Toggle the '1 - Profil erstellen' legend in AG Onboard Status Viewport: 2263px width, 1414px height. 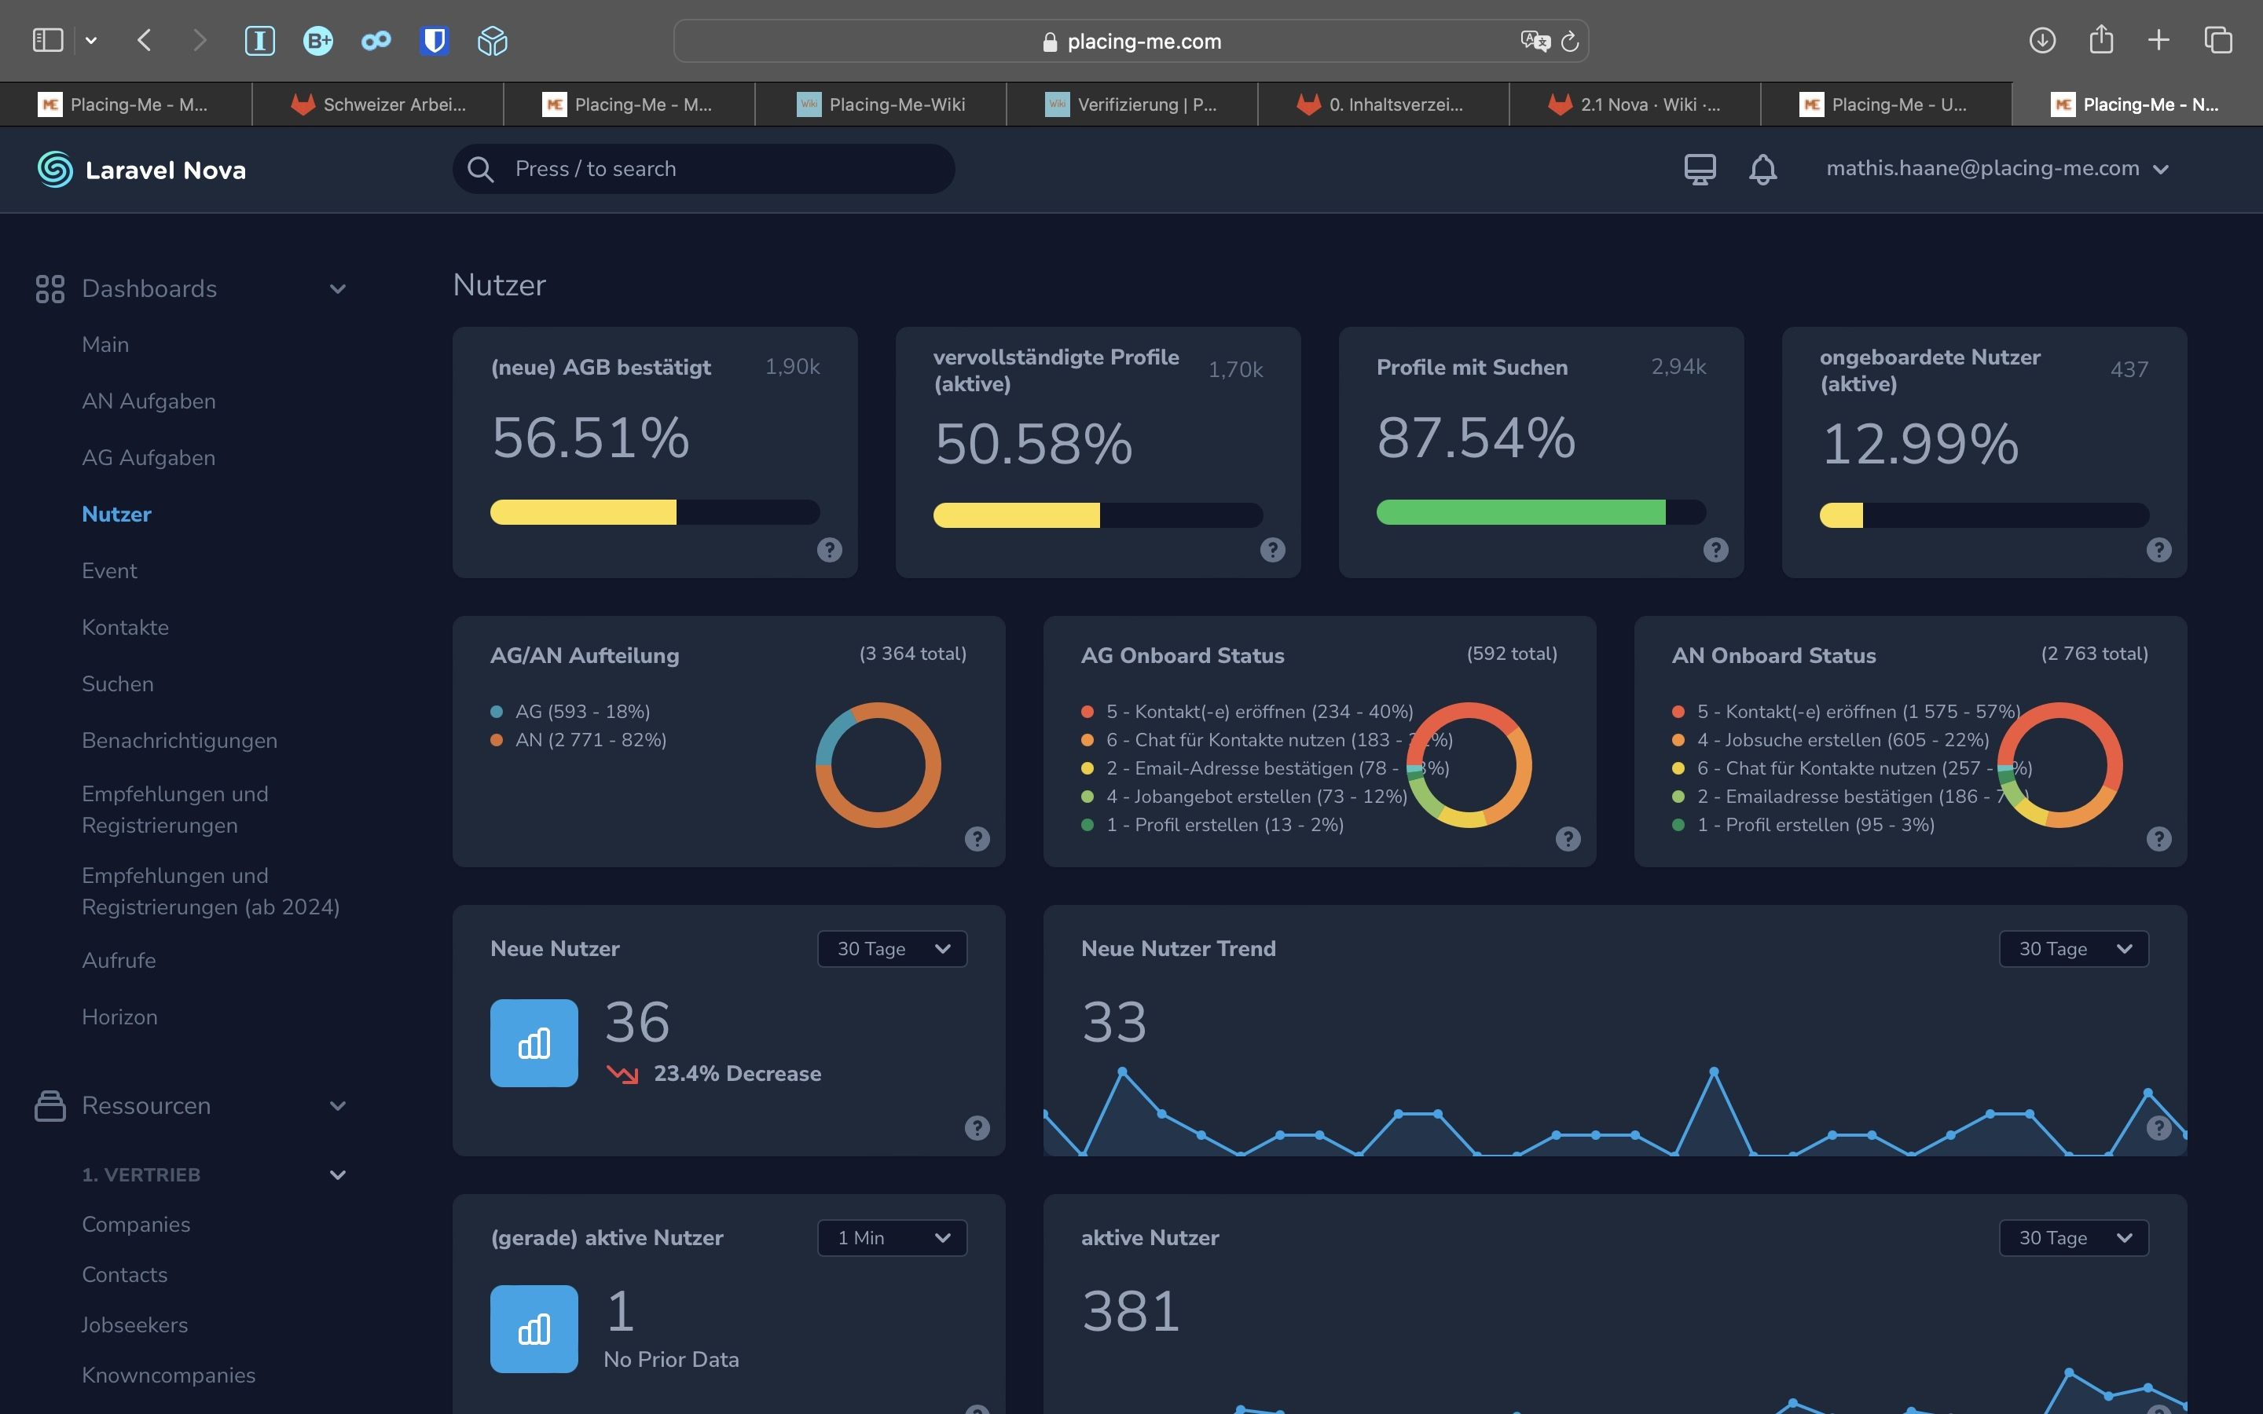[1224, 824]
